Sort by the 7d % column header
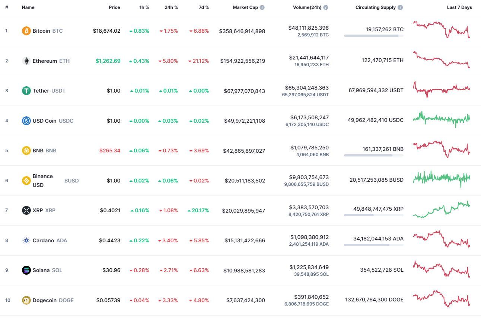The image size is (481, 320). coord(203,7)
